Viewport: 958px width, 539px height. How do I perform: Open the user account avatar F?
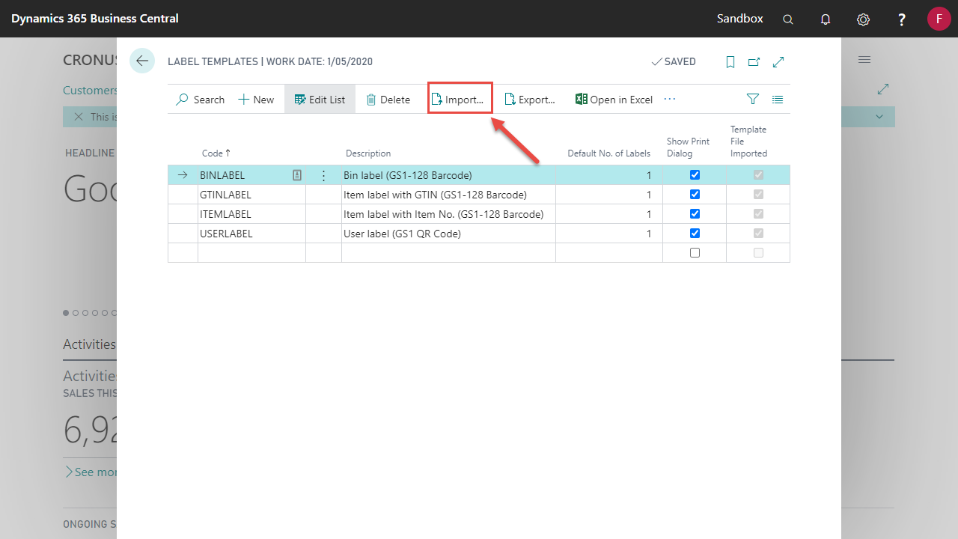coord(939,19)
